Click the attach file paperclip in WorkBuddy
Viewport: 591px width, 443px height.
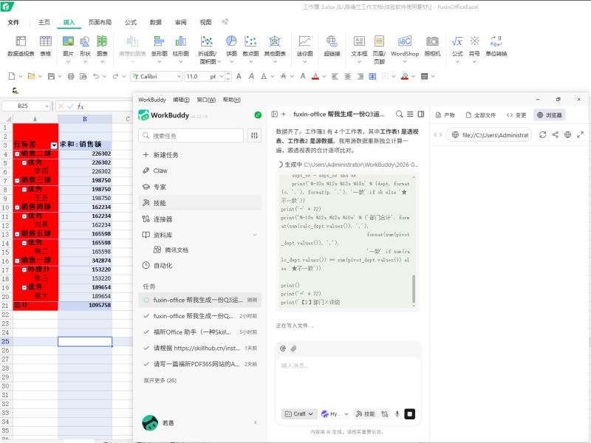293,348
